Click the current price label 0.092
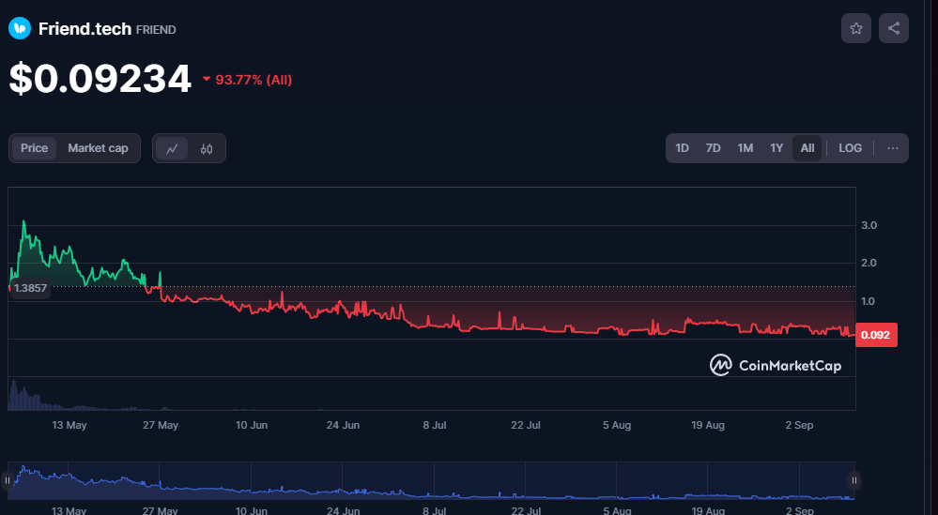 (x=876, y=335)
